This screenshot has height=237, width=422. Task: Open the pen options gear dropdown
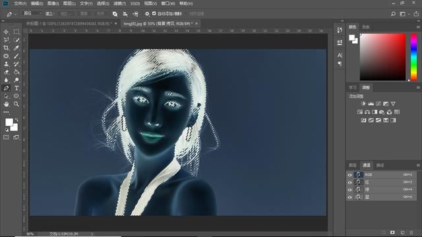pos(147,14)
